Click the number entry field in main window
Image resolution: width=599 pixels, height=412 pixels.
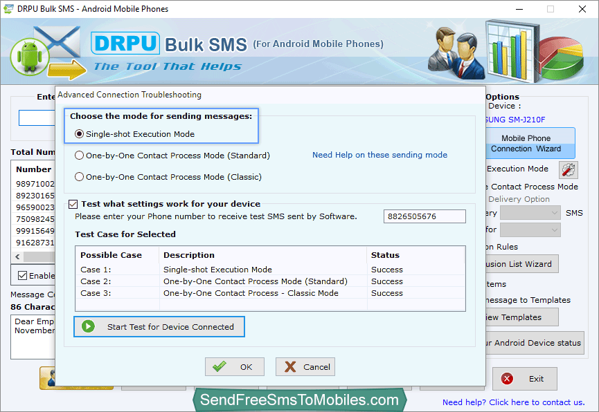tap(37, 118)
